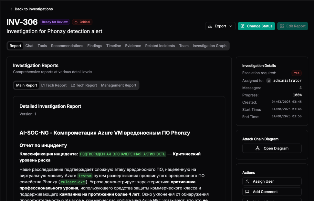Click the Critical severity badge label
This screenshot has height=201, width=314.
85,22
